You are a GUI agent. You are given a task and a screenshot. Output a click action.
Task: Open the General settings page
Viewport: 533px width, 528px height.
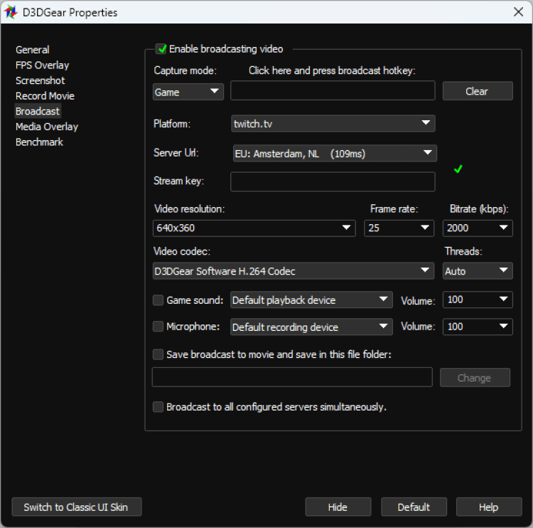(x=32, y=50)
